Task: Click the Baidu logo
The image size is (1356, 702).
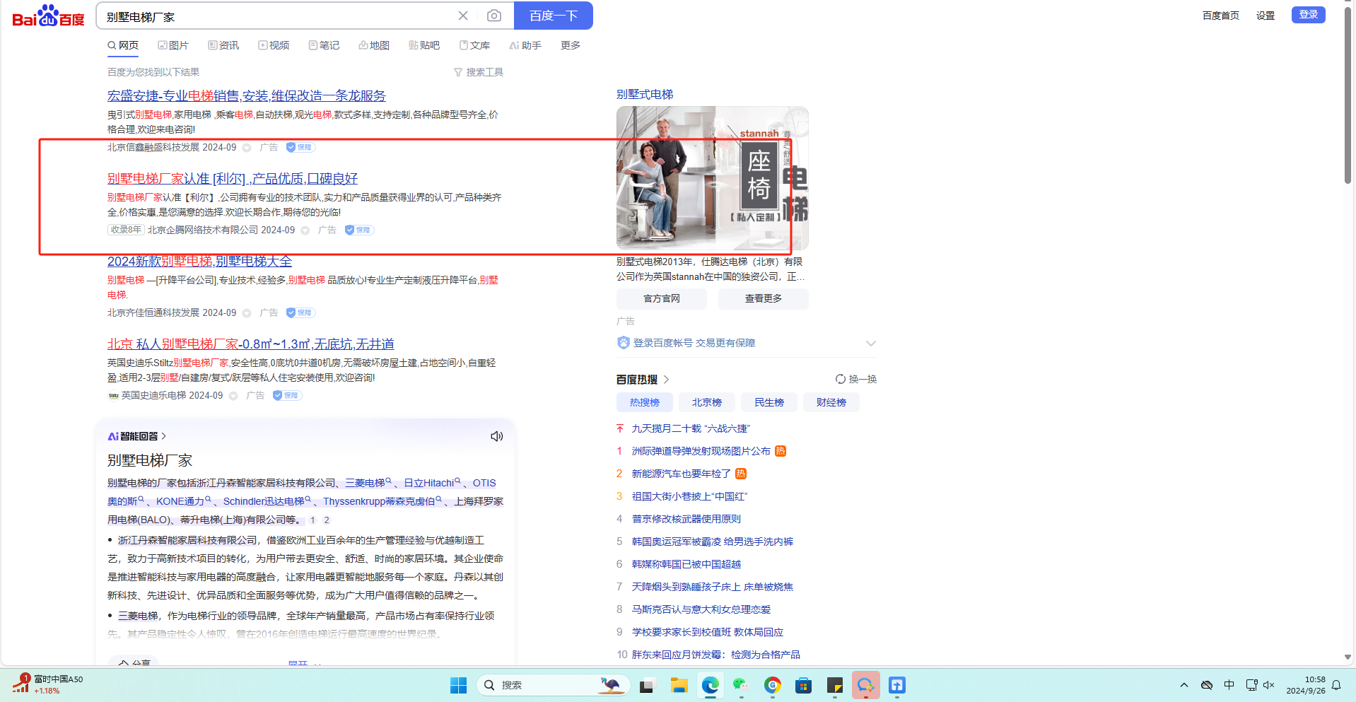Action: pos(48,16)
